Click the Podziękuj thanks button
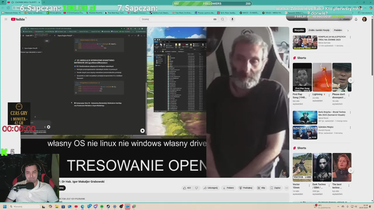 tap(245, 188)
